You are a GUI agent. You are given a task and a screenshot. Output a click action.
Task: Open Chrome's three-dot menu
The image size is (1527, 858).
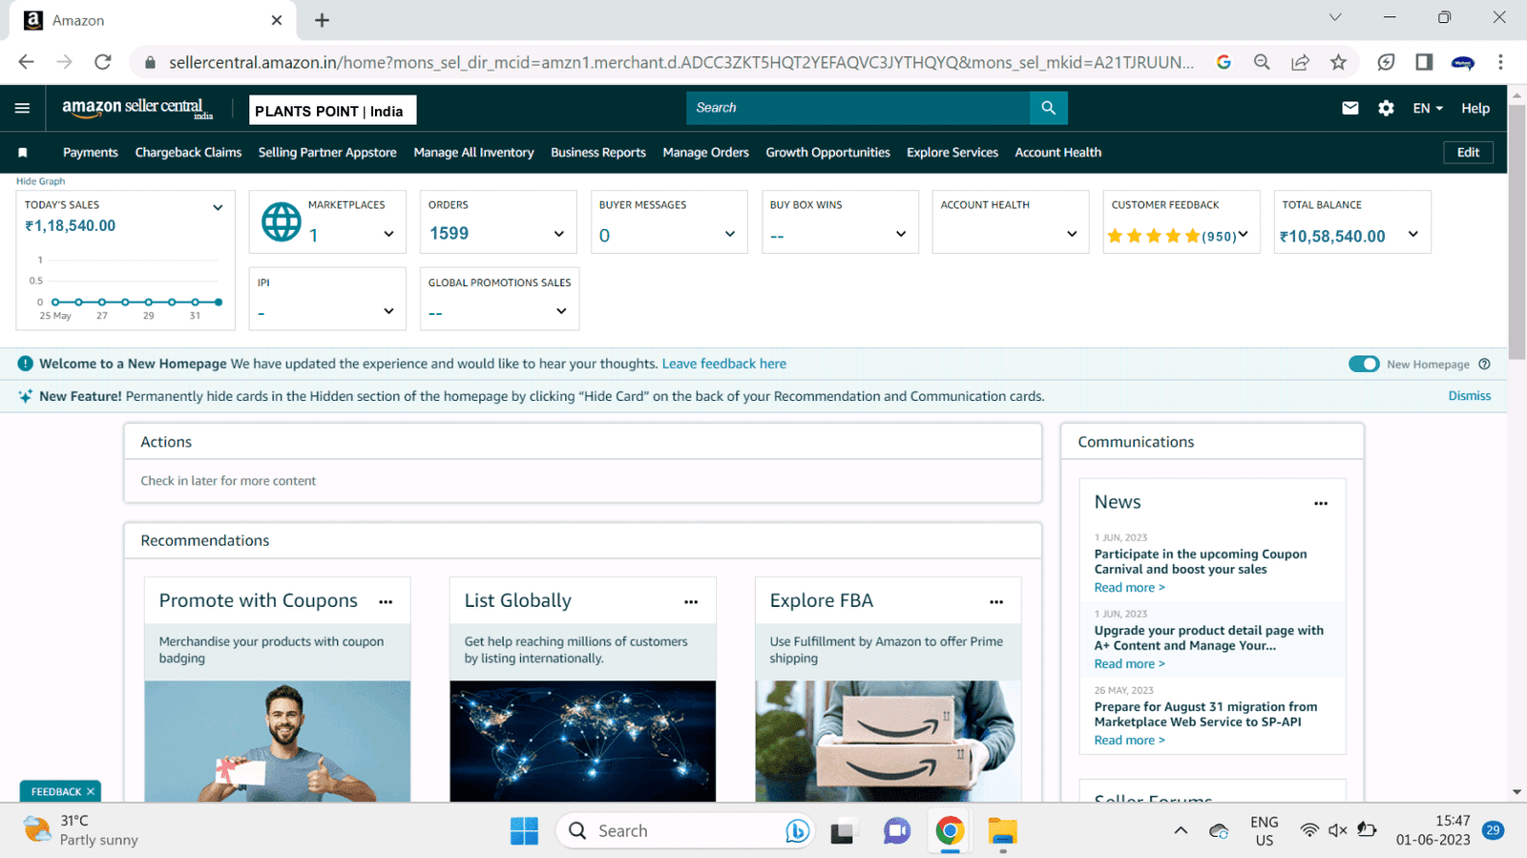point(1500,62)
